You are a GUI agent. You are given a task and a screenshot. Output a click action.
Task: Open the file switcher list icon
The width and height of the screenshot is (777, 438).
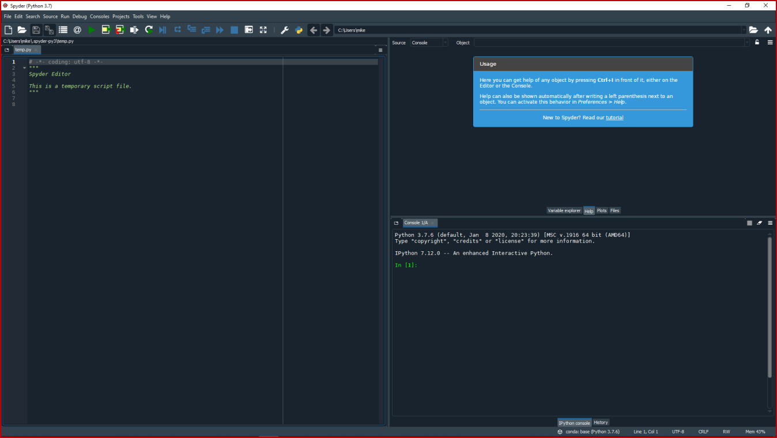pyautogui.click(x=63, y=30)
